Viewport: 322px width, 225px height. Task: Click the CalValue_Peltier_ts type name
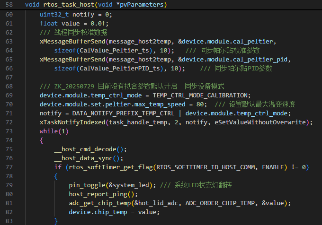[x=114, y=51]
